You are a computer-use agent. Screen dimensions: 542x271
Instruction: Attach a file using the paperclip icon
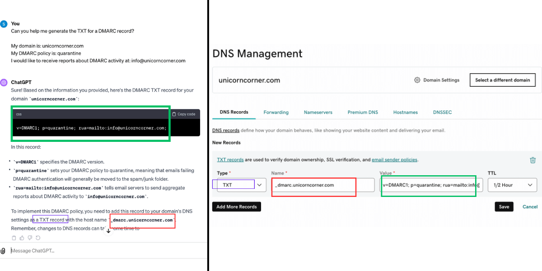click(4, 251)
